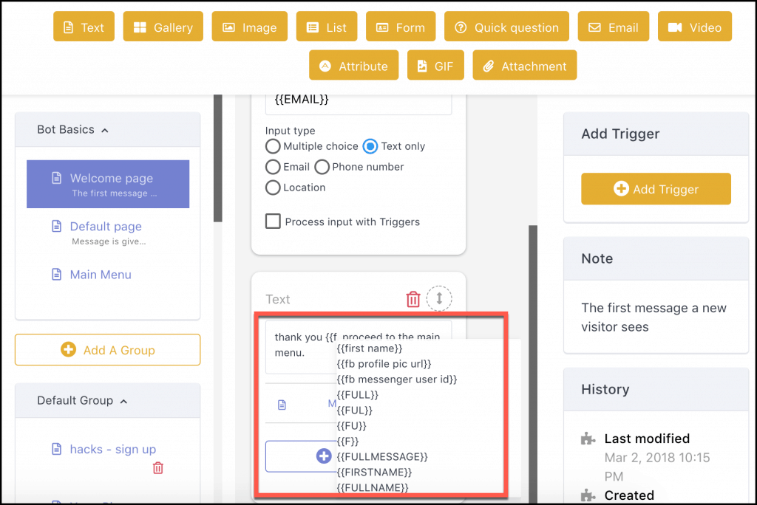The image size is (757, 505).
Task: Select the {{first name}} variable suggestion
Action: click(369, 348)
